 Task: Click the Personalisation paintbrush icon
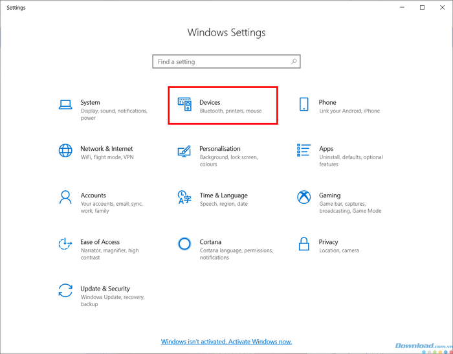184,151
